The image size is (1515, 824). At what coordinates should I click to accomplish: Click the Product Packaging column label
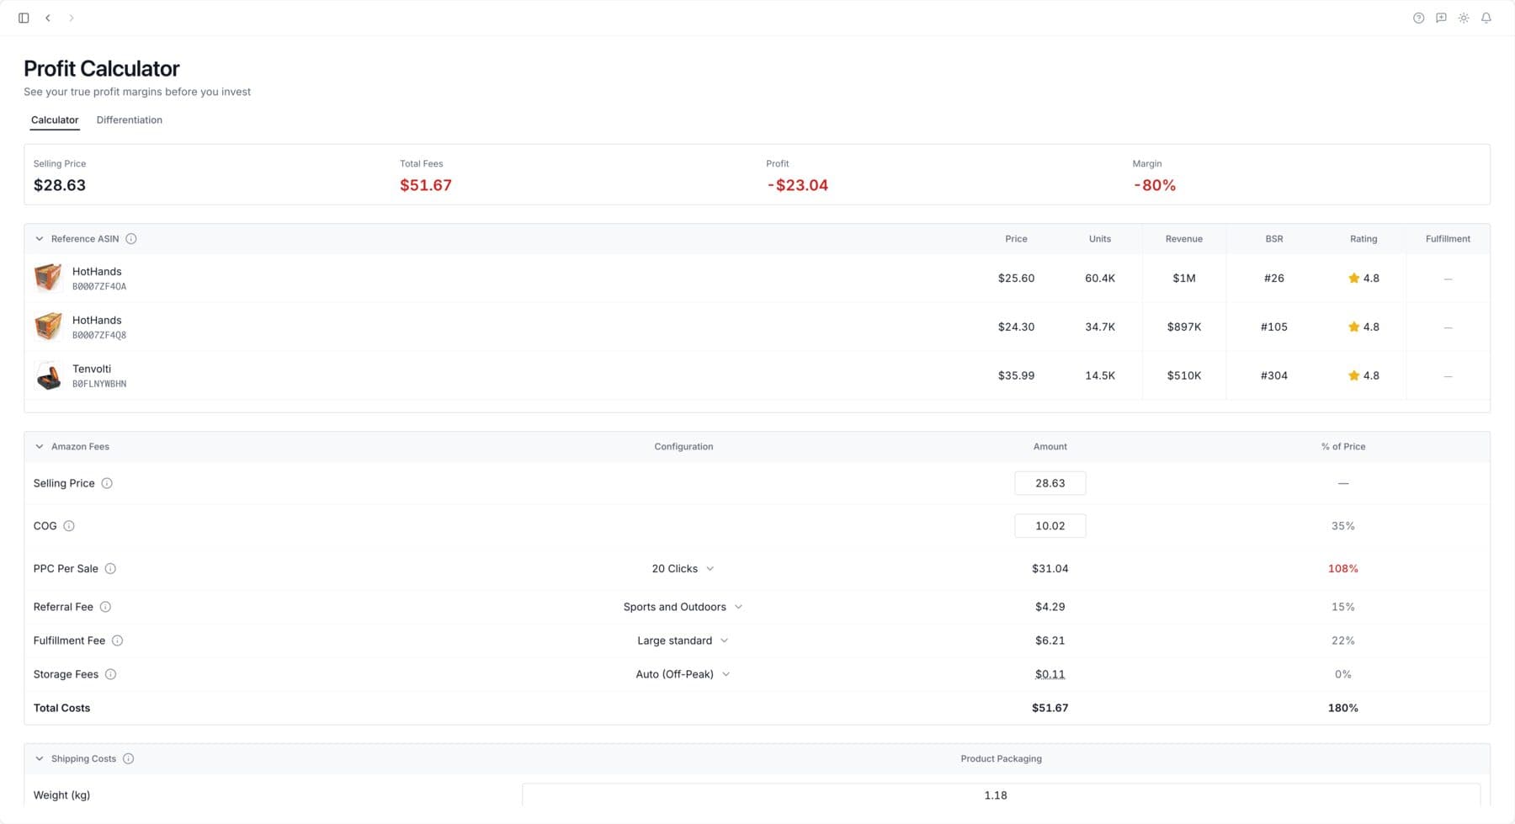(x=1001, y=758)
